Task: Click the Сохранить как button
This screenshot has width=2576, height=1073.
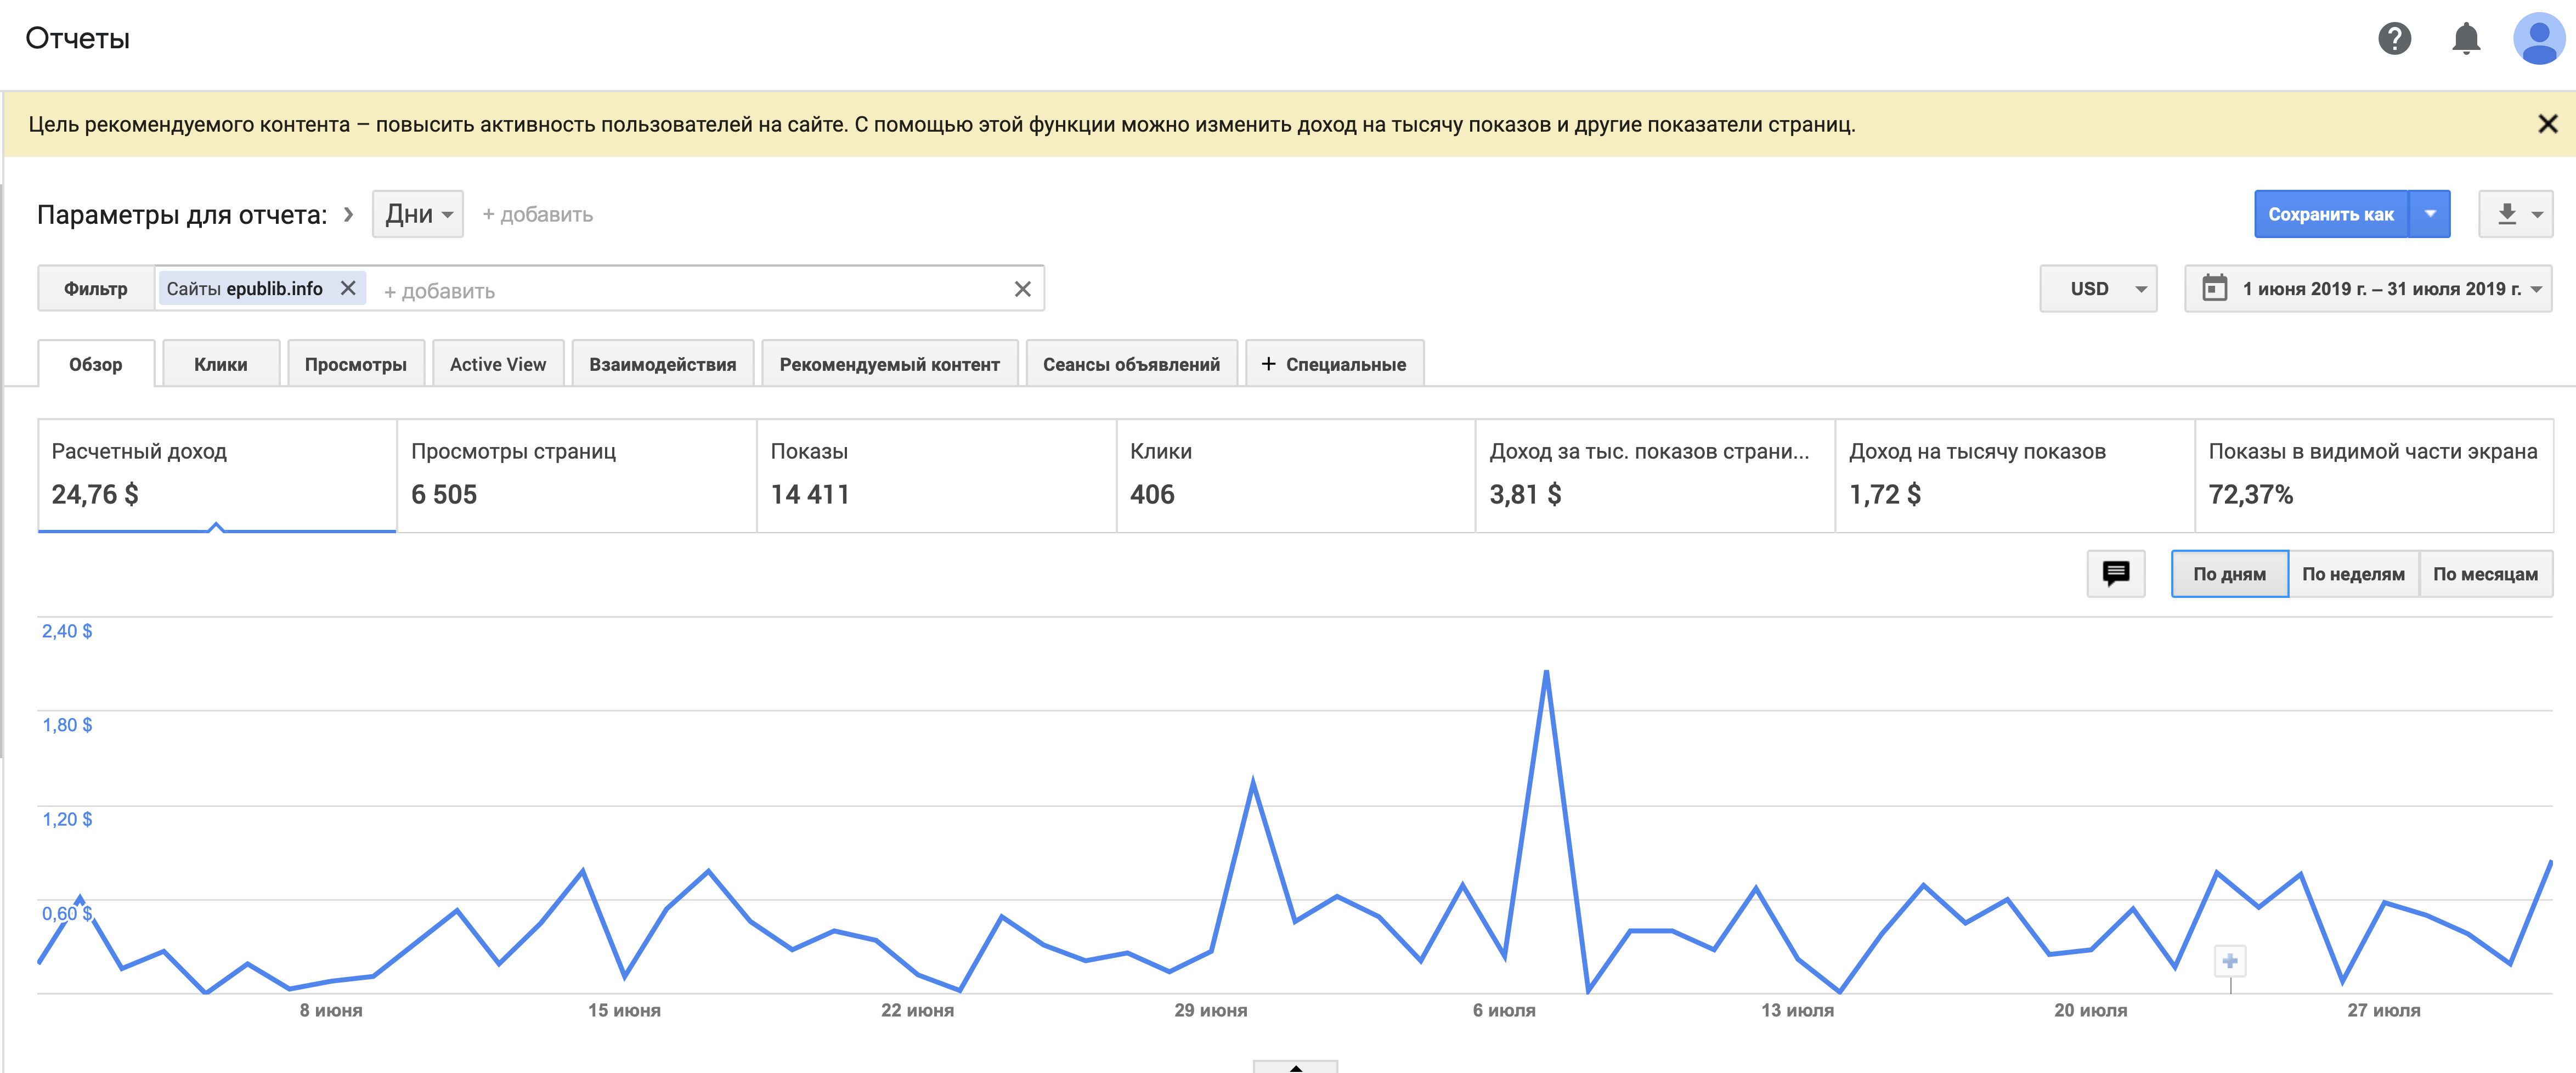Action: (x=2330, y=214)
